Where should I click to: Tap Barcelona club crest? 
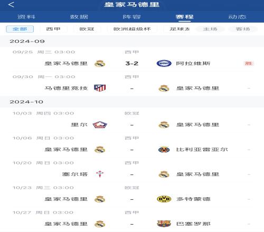(164, 224)
